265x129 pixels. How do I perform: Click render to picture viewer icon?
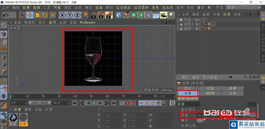[101, 15]
